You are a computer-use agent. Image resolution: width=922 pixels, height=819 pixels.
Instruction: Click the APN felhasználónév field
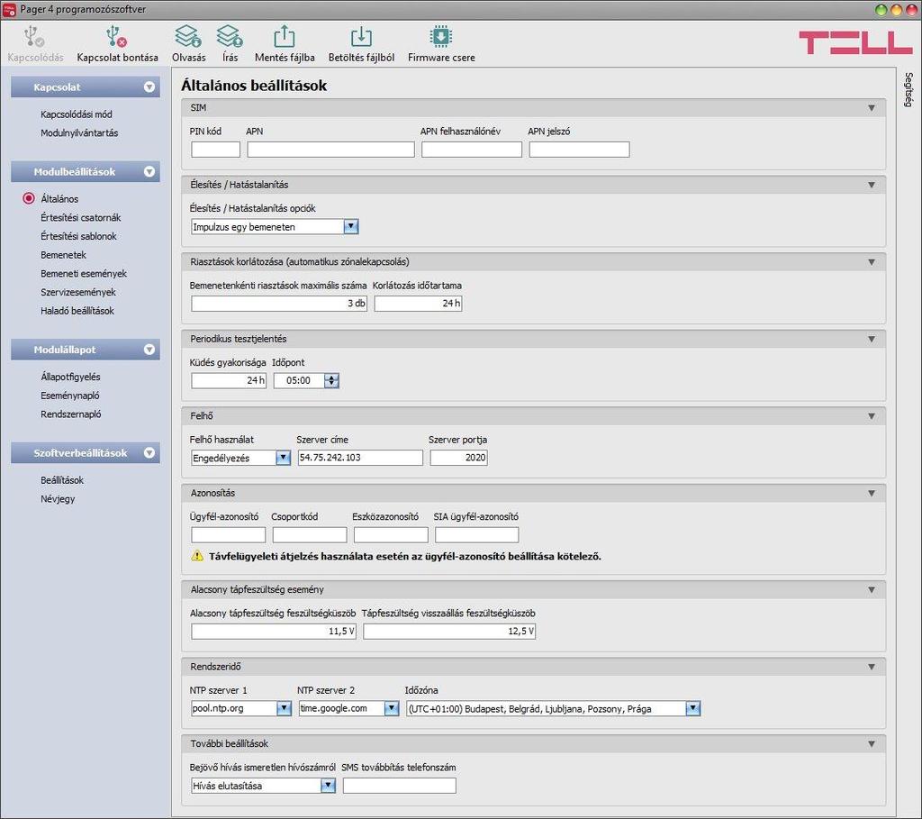472,150
